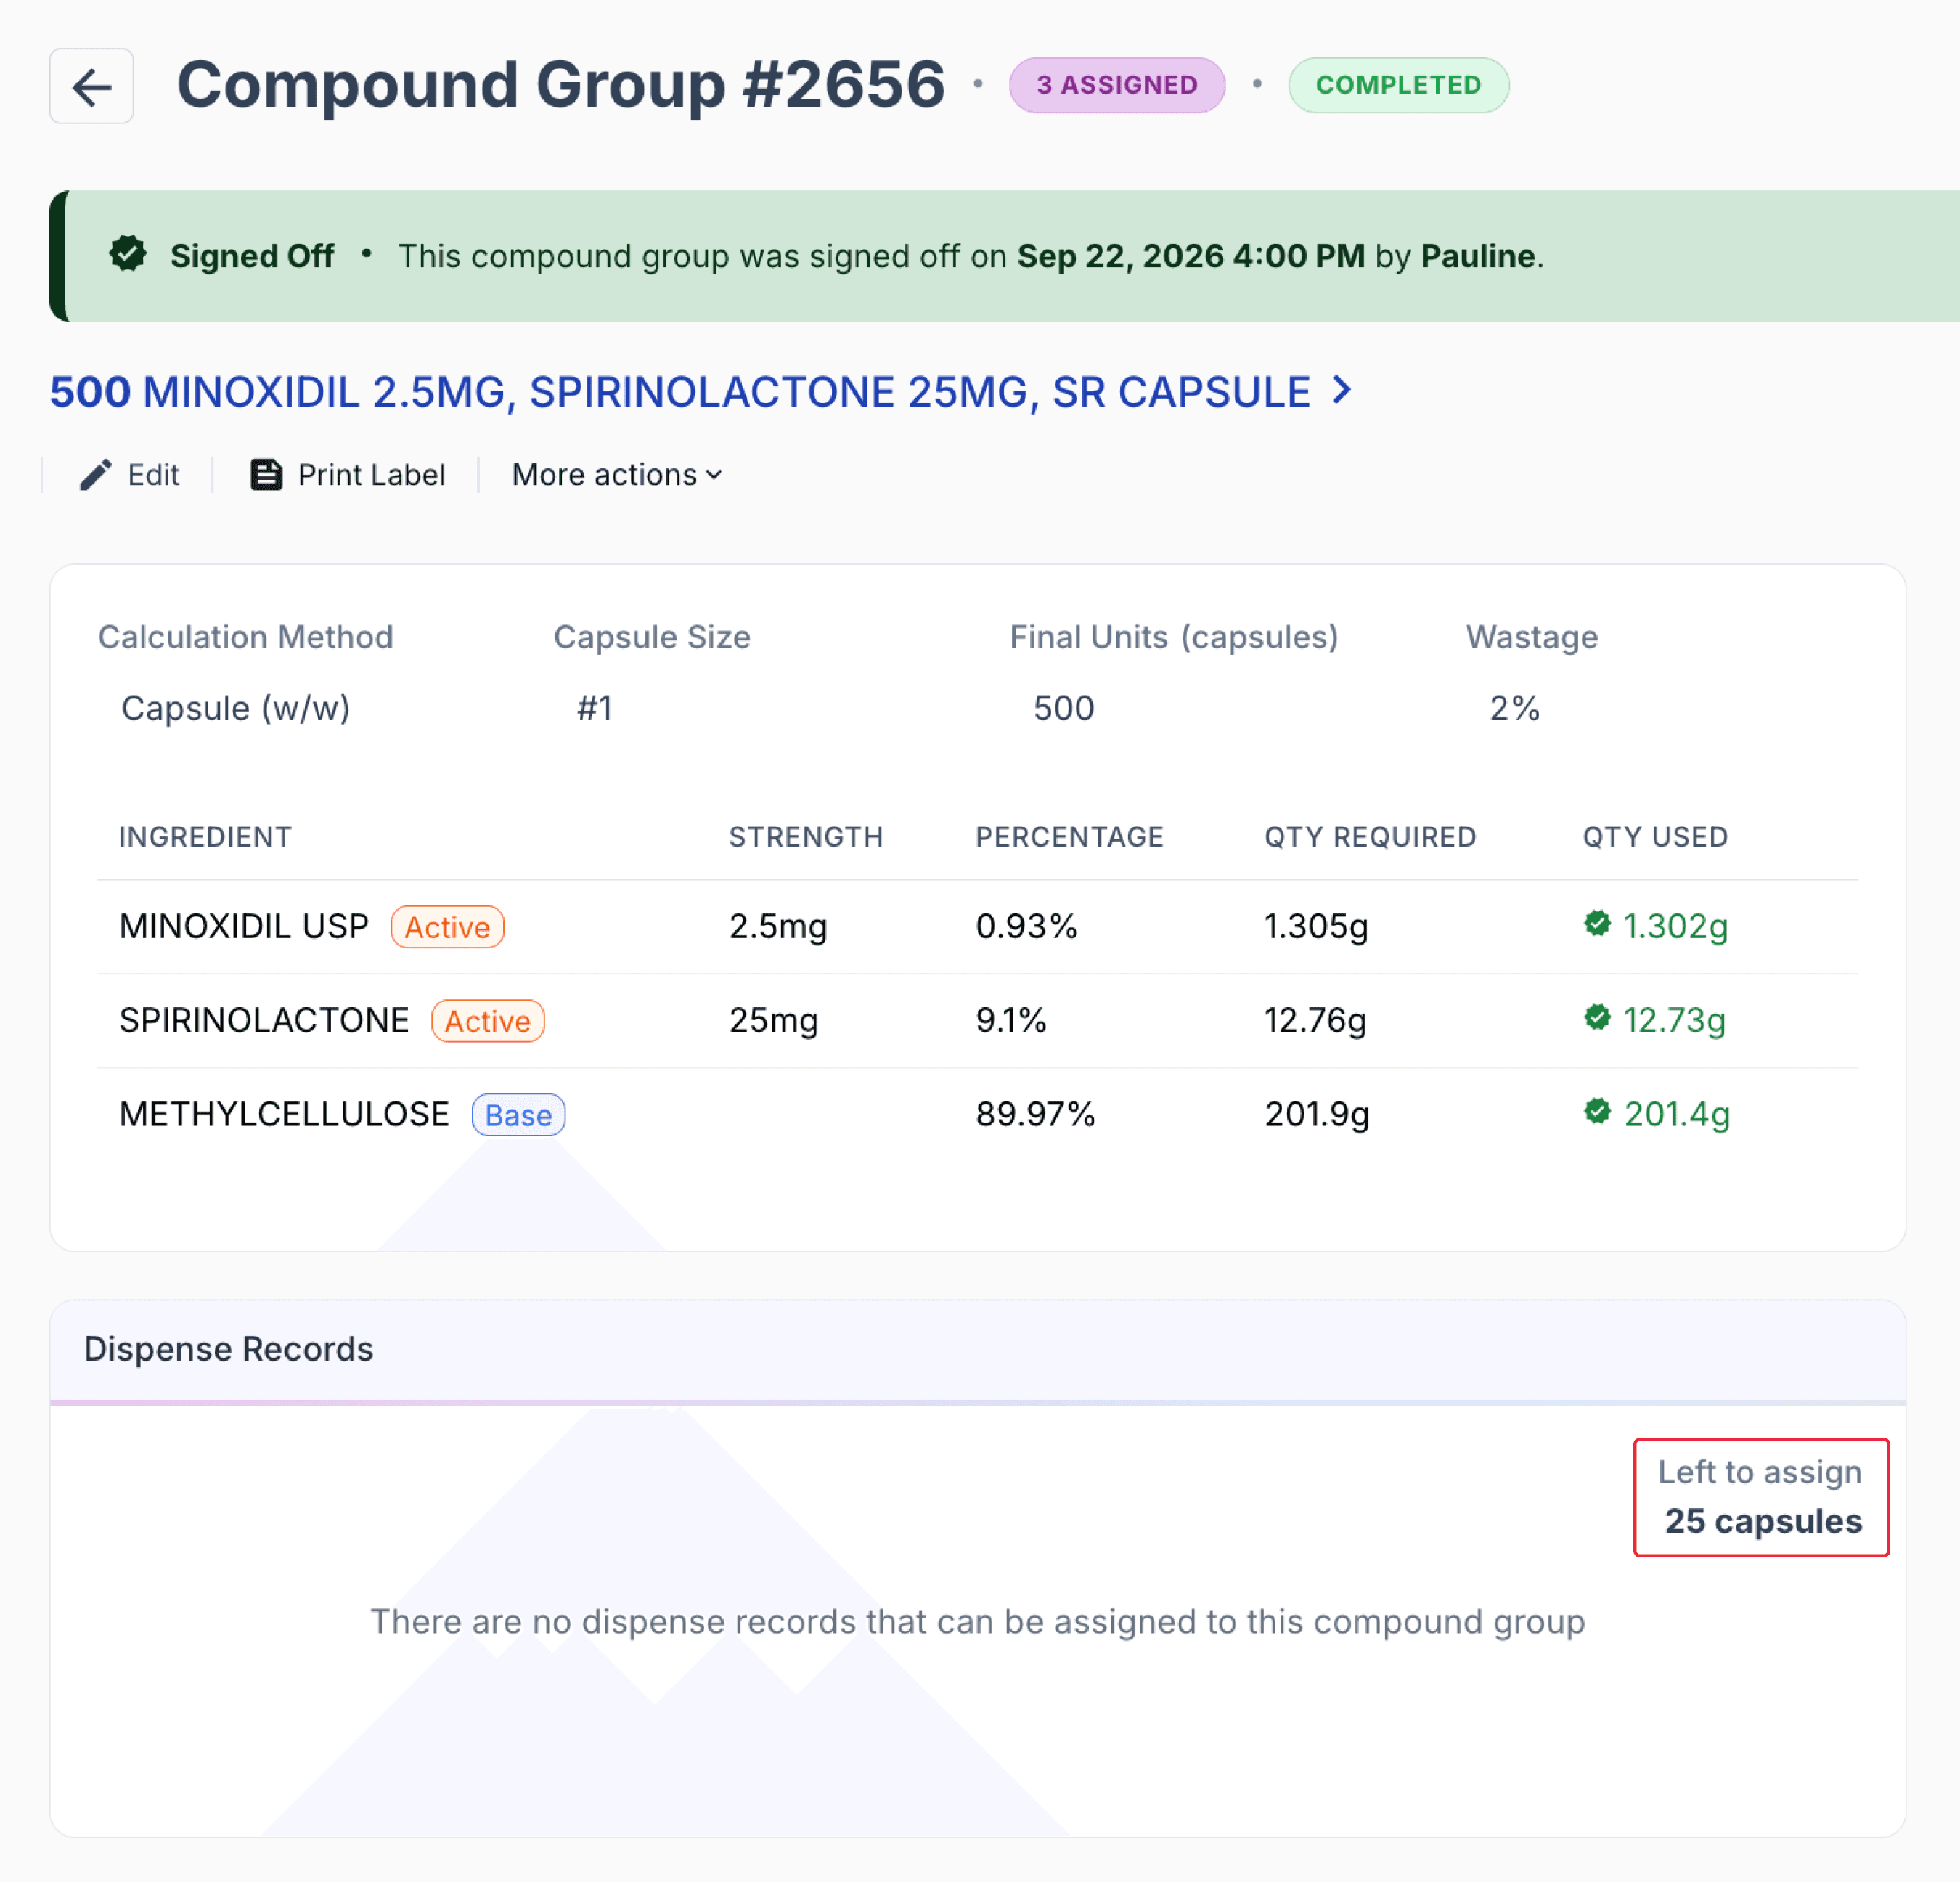Open the More actions dropdown
This screenshot has height=1882, width=1960.
pos(616,475)
